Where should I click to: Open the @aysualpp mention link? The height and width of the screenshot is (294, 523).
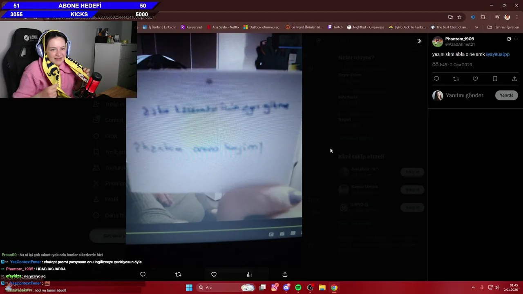pyautogui.click(x=498, y=54)
